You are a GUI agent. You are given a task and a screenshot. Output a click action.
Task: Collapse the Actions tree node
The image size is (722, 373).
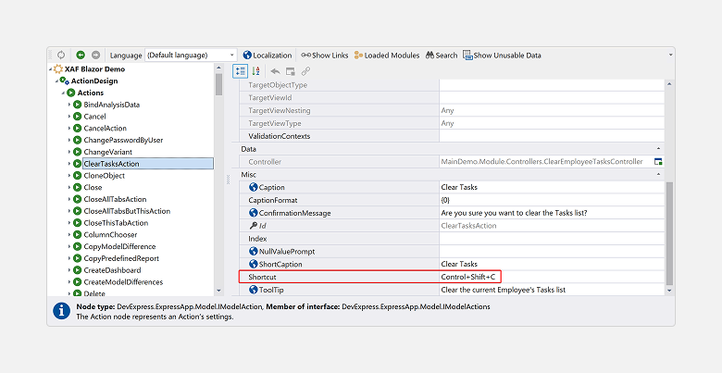pos(63,93)
